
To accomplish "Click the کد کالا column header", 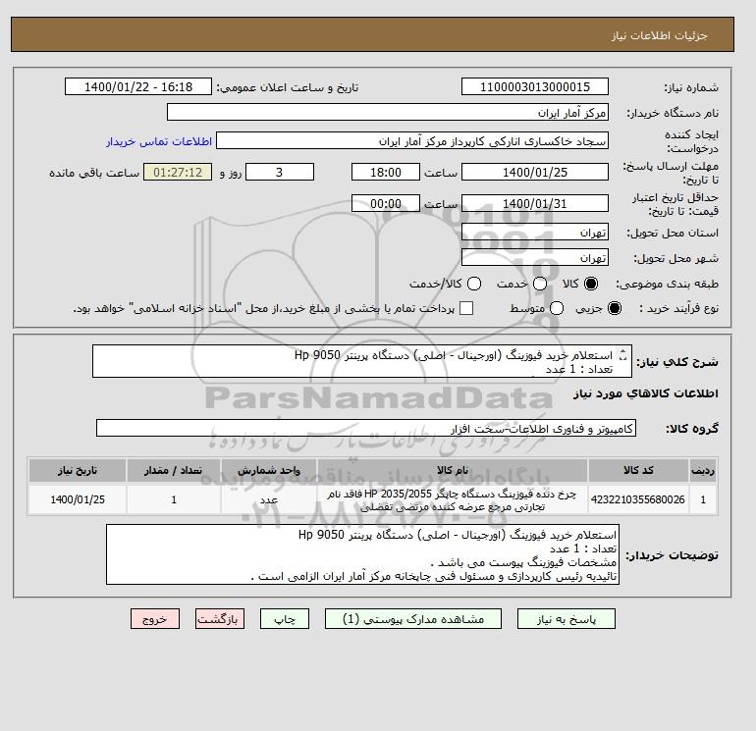I will (x=638, y=470).
